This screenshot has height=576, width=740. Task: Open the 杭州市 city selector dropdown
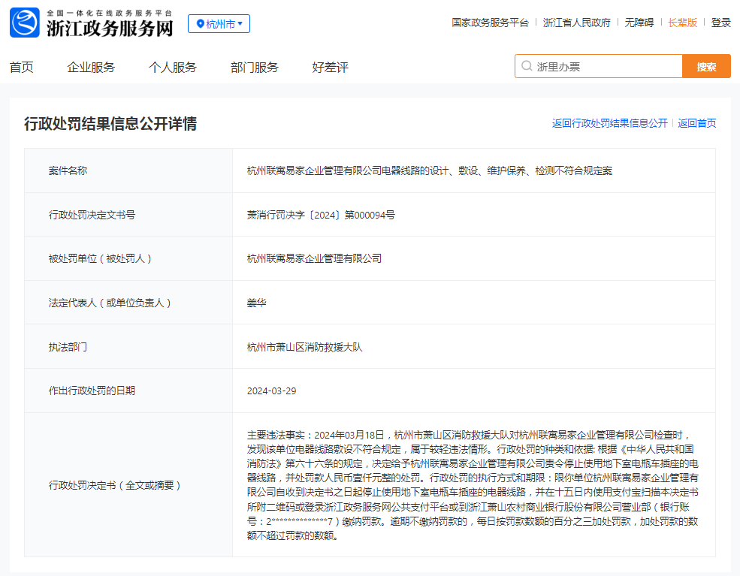point(219,23)
